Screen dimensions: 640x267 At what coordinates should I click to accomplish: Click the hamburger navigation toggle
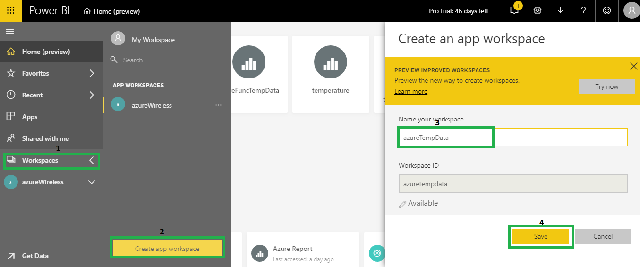pyautogui.click(x=10, y=32)
